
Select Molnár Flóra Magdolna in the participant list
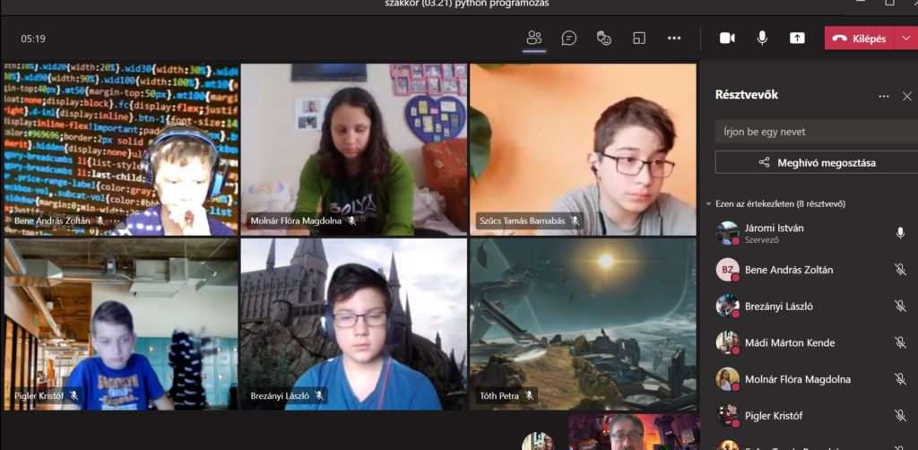[811, 379]
